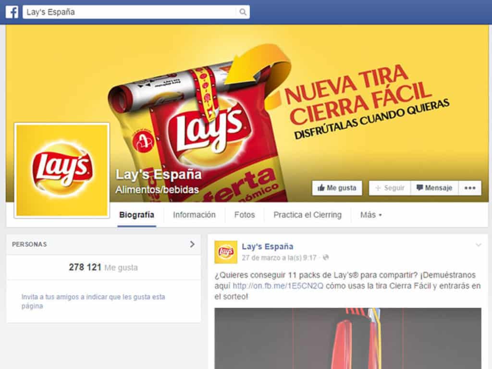Click the Lay's España search field

pyautogui.click(x=136, y=12)
